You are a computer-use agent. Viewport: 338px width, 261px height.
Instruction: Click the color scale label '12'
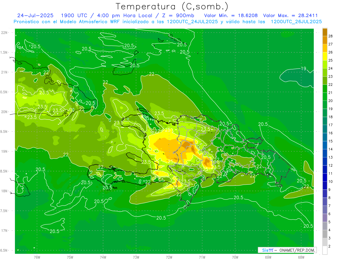click(331, 165)
